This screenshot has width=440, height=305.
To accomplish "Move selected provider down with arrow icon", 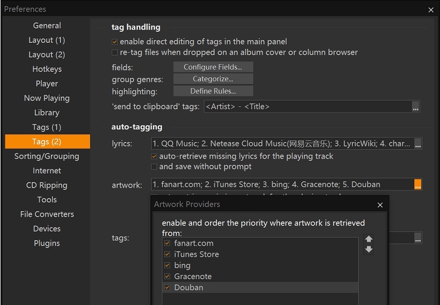I will point(369,250).
